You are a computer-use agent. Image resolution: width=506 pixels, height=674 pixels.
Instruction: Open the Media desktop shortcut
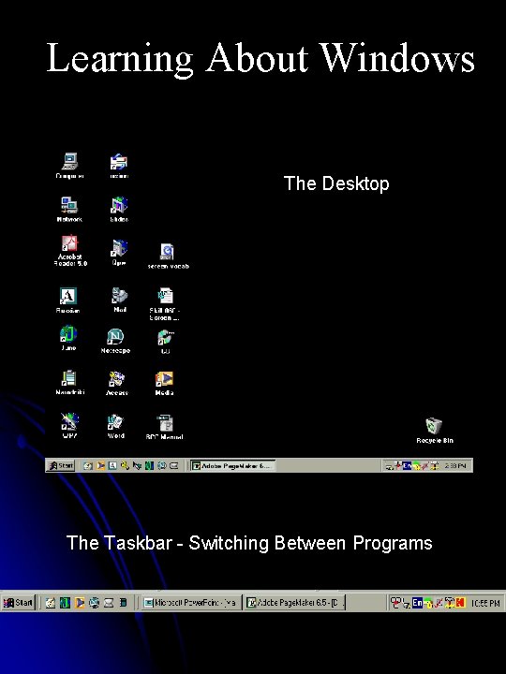[x=164, y=384]
